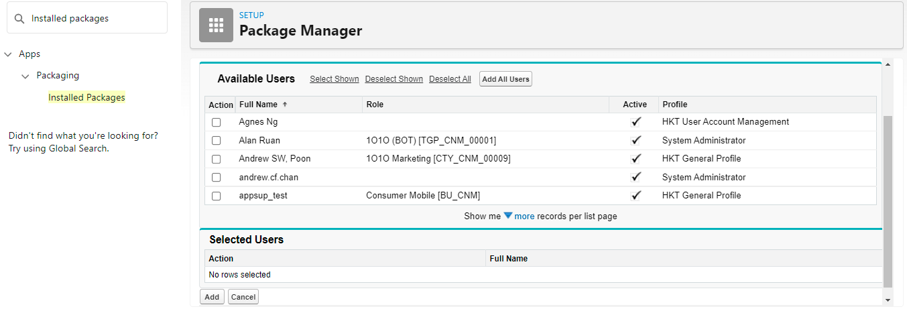Viewport: 907px width, 309px height.
Task: Click the Active checkmark for Agnes Ng
Action: [636, 122]
